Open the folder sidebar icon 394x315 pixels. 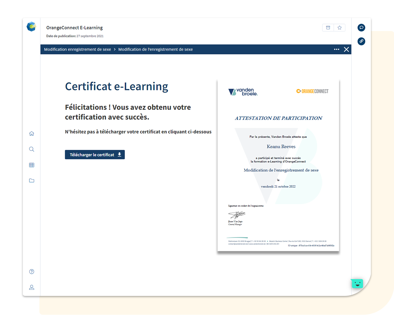click(x=31, y=181)
